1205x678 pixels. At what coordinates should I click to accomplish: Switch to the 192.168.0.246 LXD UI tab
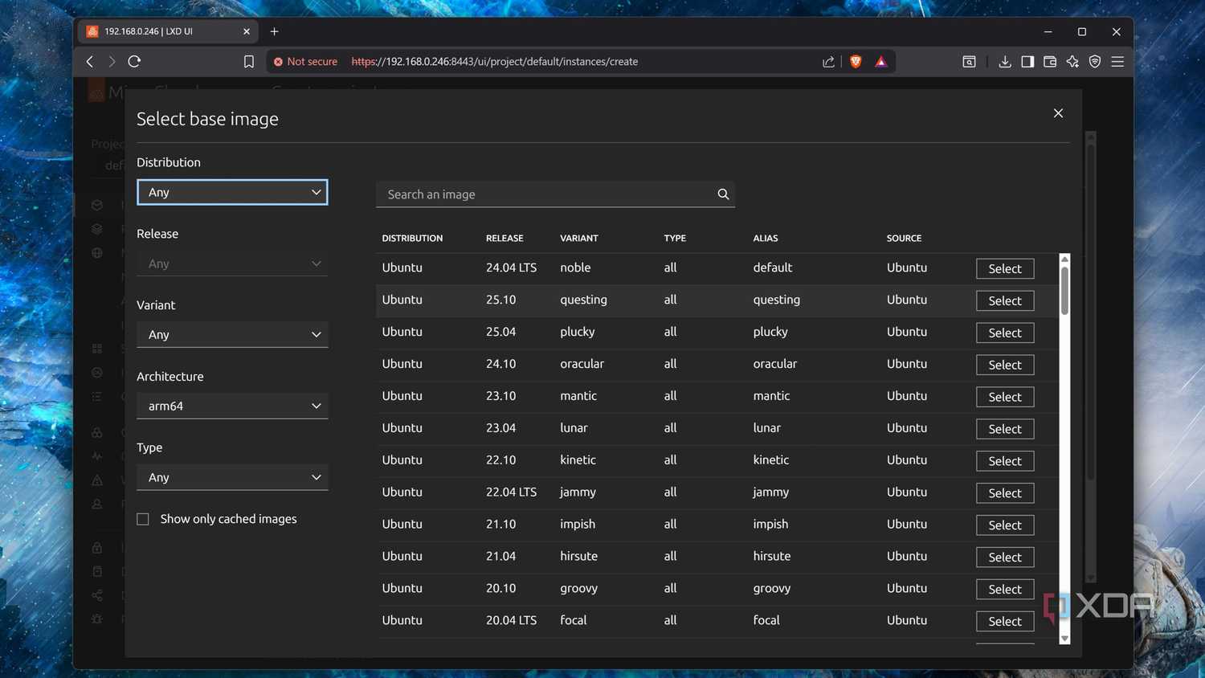(169, 31)
